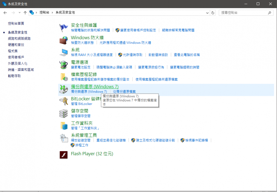Click the chevron before 控制台 breadcrumb
Image resolution: width=277 pixels, height=192 pixels.
36,13
